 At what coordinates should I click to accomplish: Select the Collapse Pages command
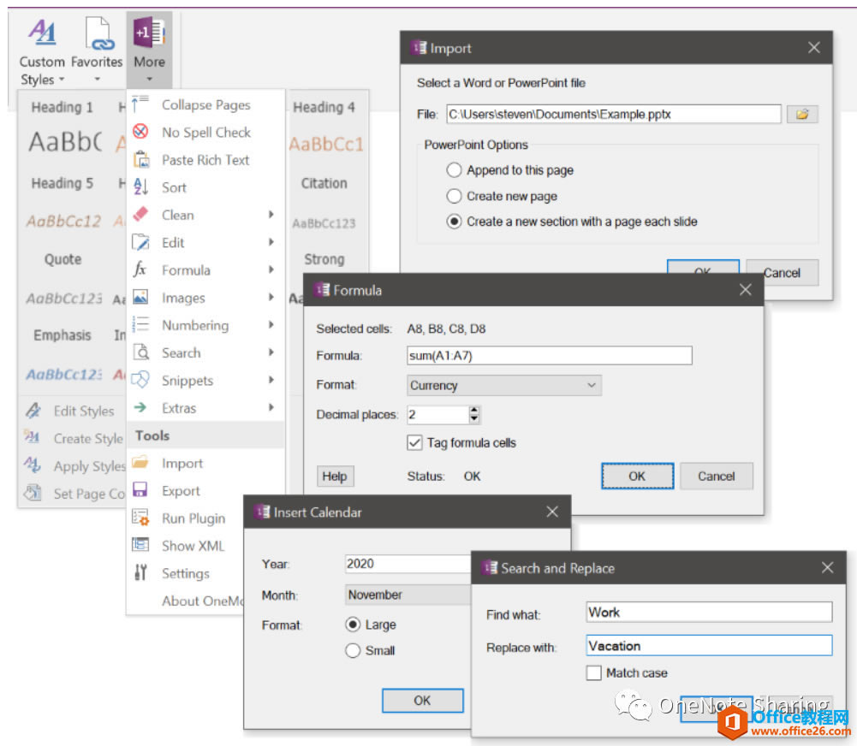pos(205,104)
